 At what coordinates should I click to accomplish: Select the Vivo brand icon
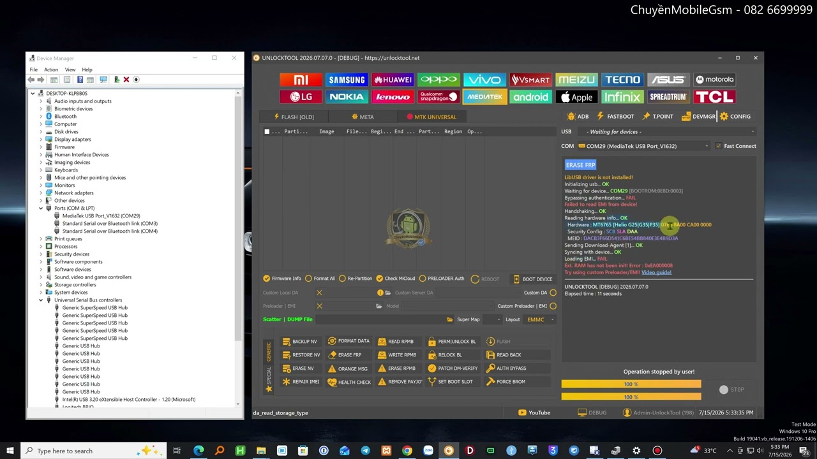coord(484,80)
